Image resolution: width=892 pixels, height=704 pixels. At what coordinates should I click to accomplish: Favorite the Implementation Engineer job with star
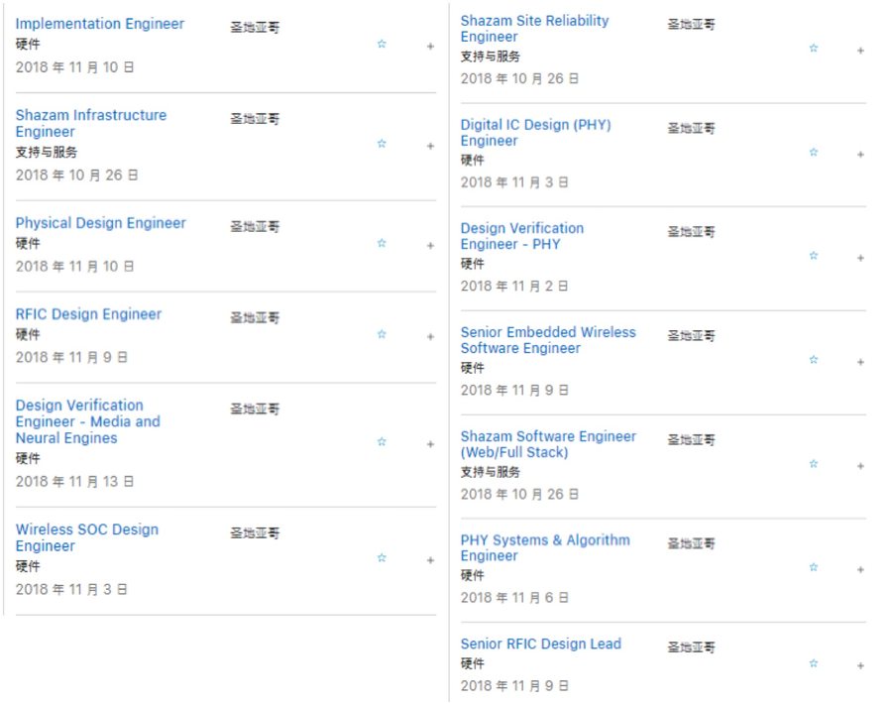point(382,44)
